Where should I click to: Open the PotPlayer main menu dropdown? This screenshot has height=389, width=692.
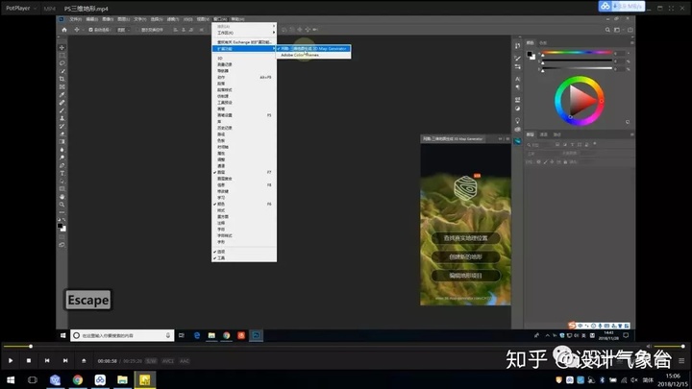20,8
